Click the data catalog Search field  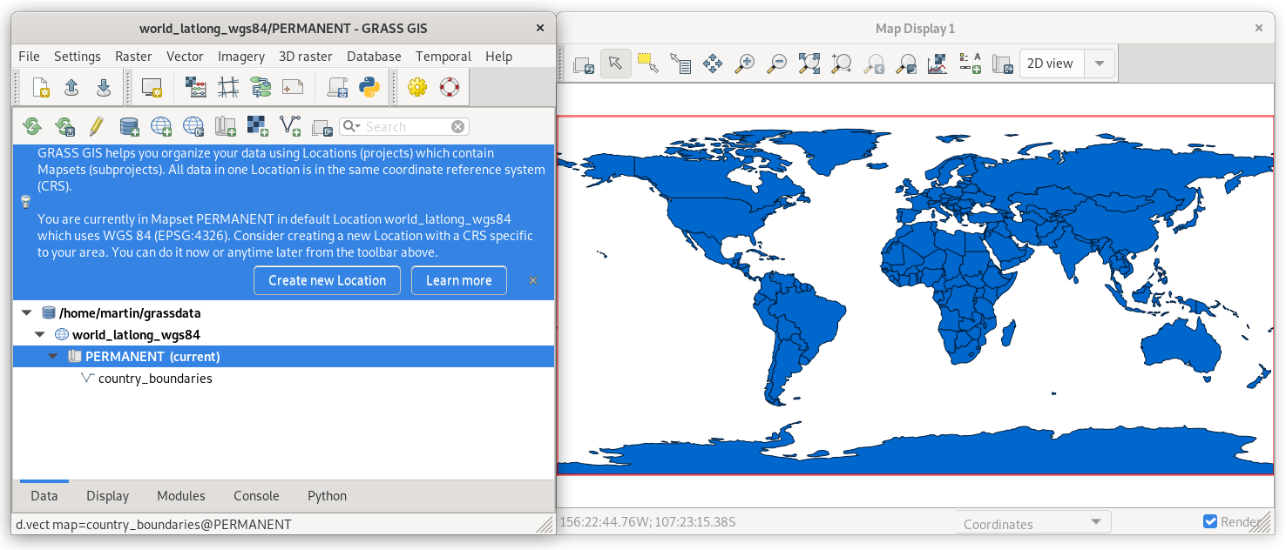[405, 127]
